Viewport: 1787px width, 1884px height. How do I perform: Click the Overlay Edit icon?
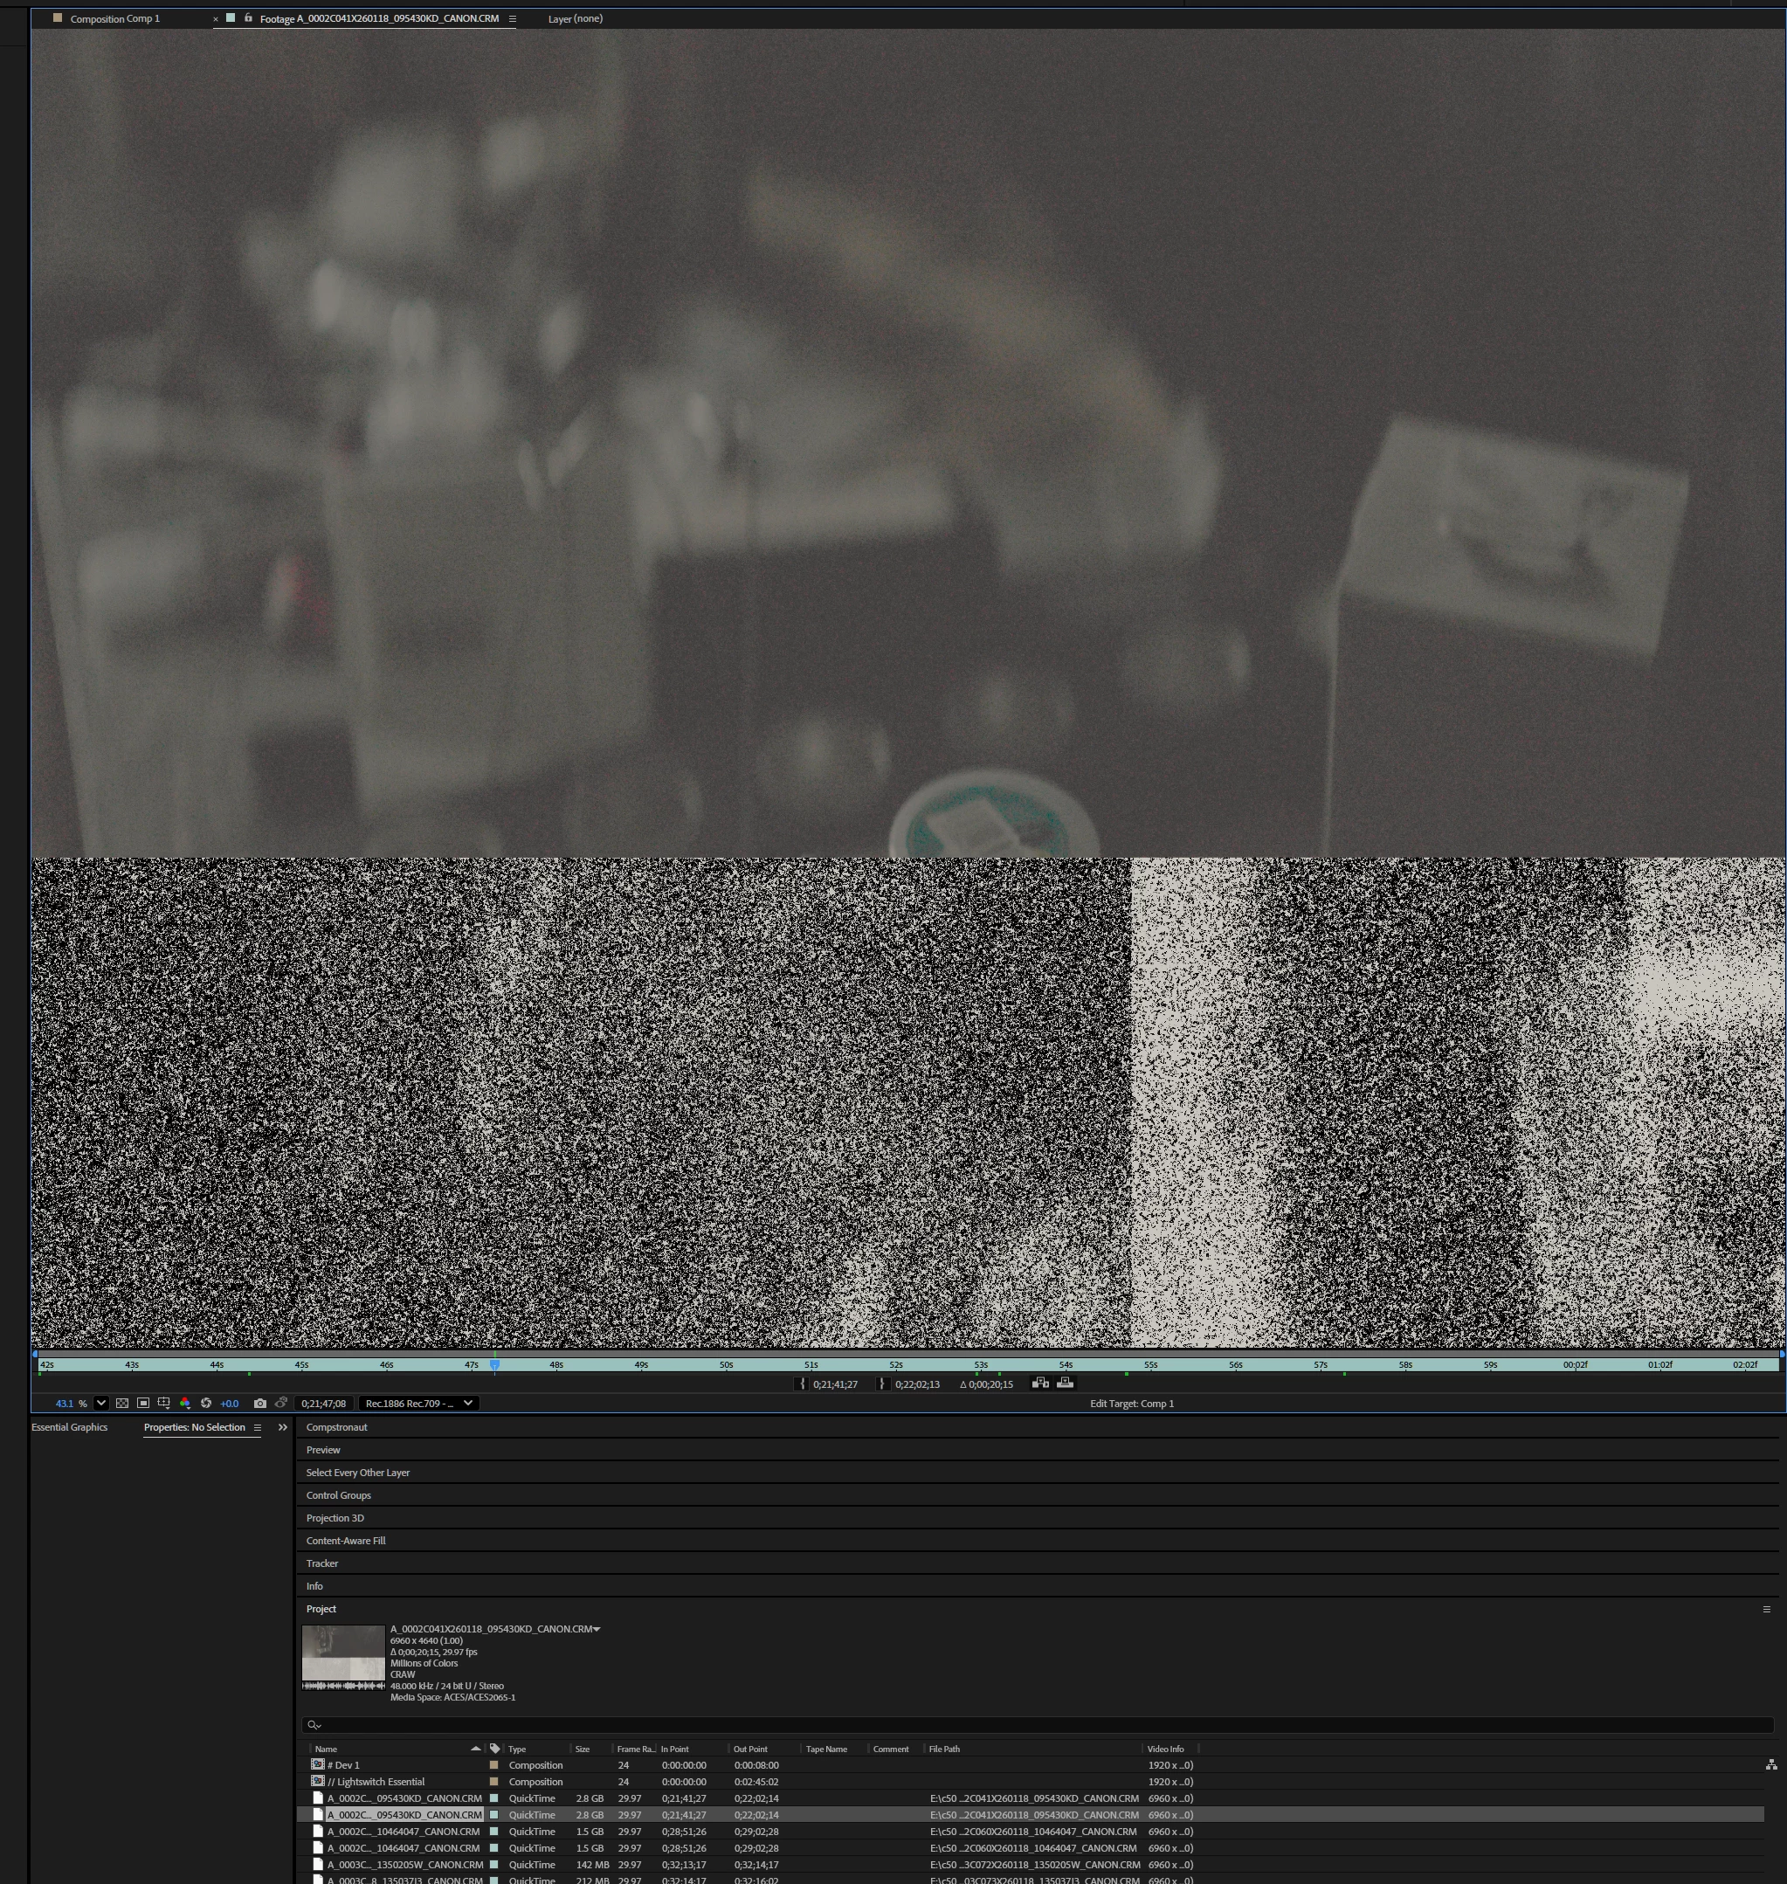[1065, 1383]
